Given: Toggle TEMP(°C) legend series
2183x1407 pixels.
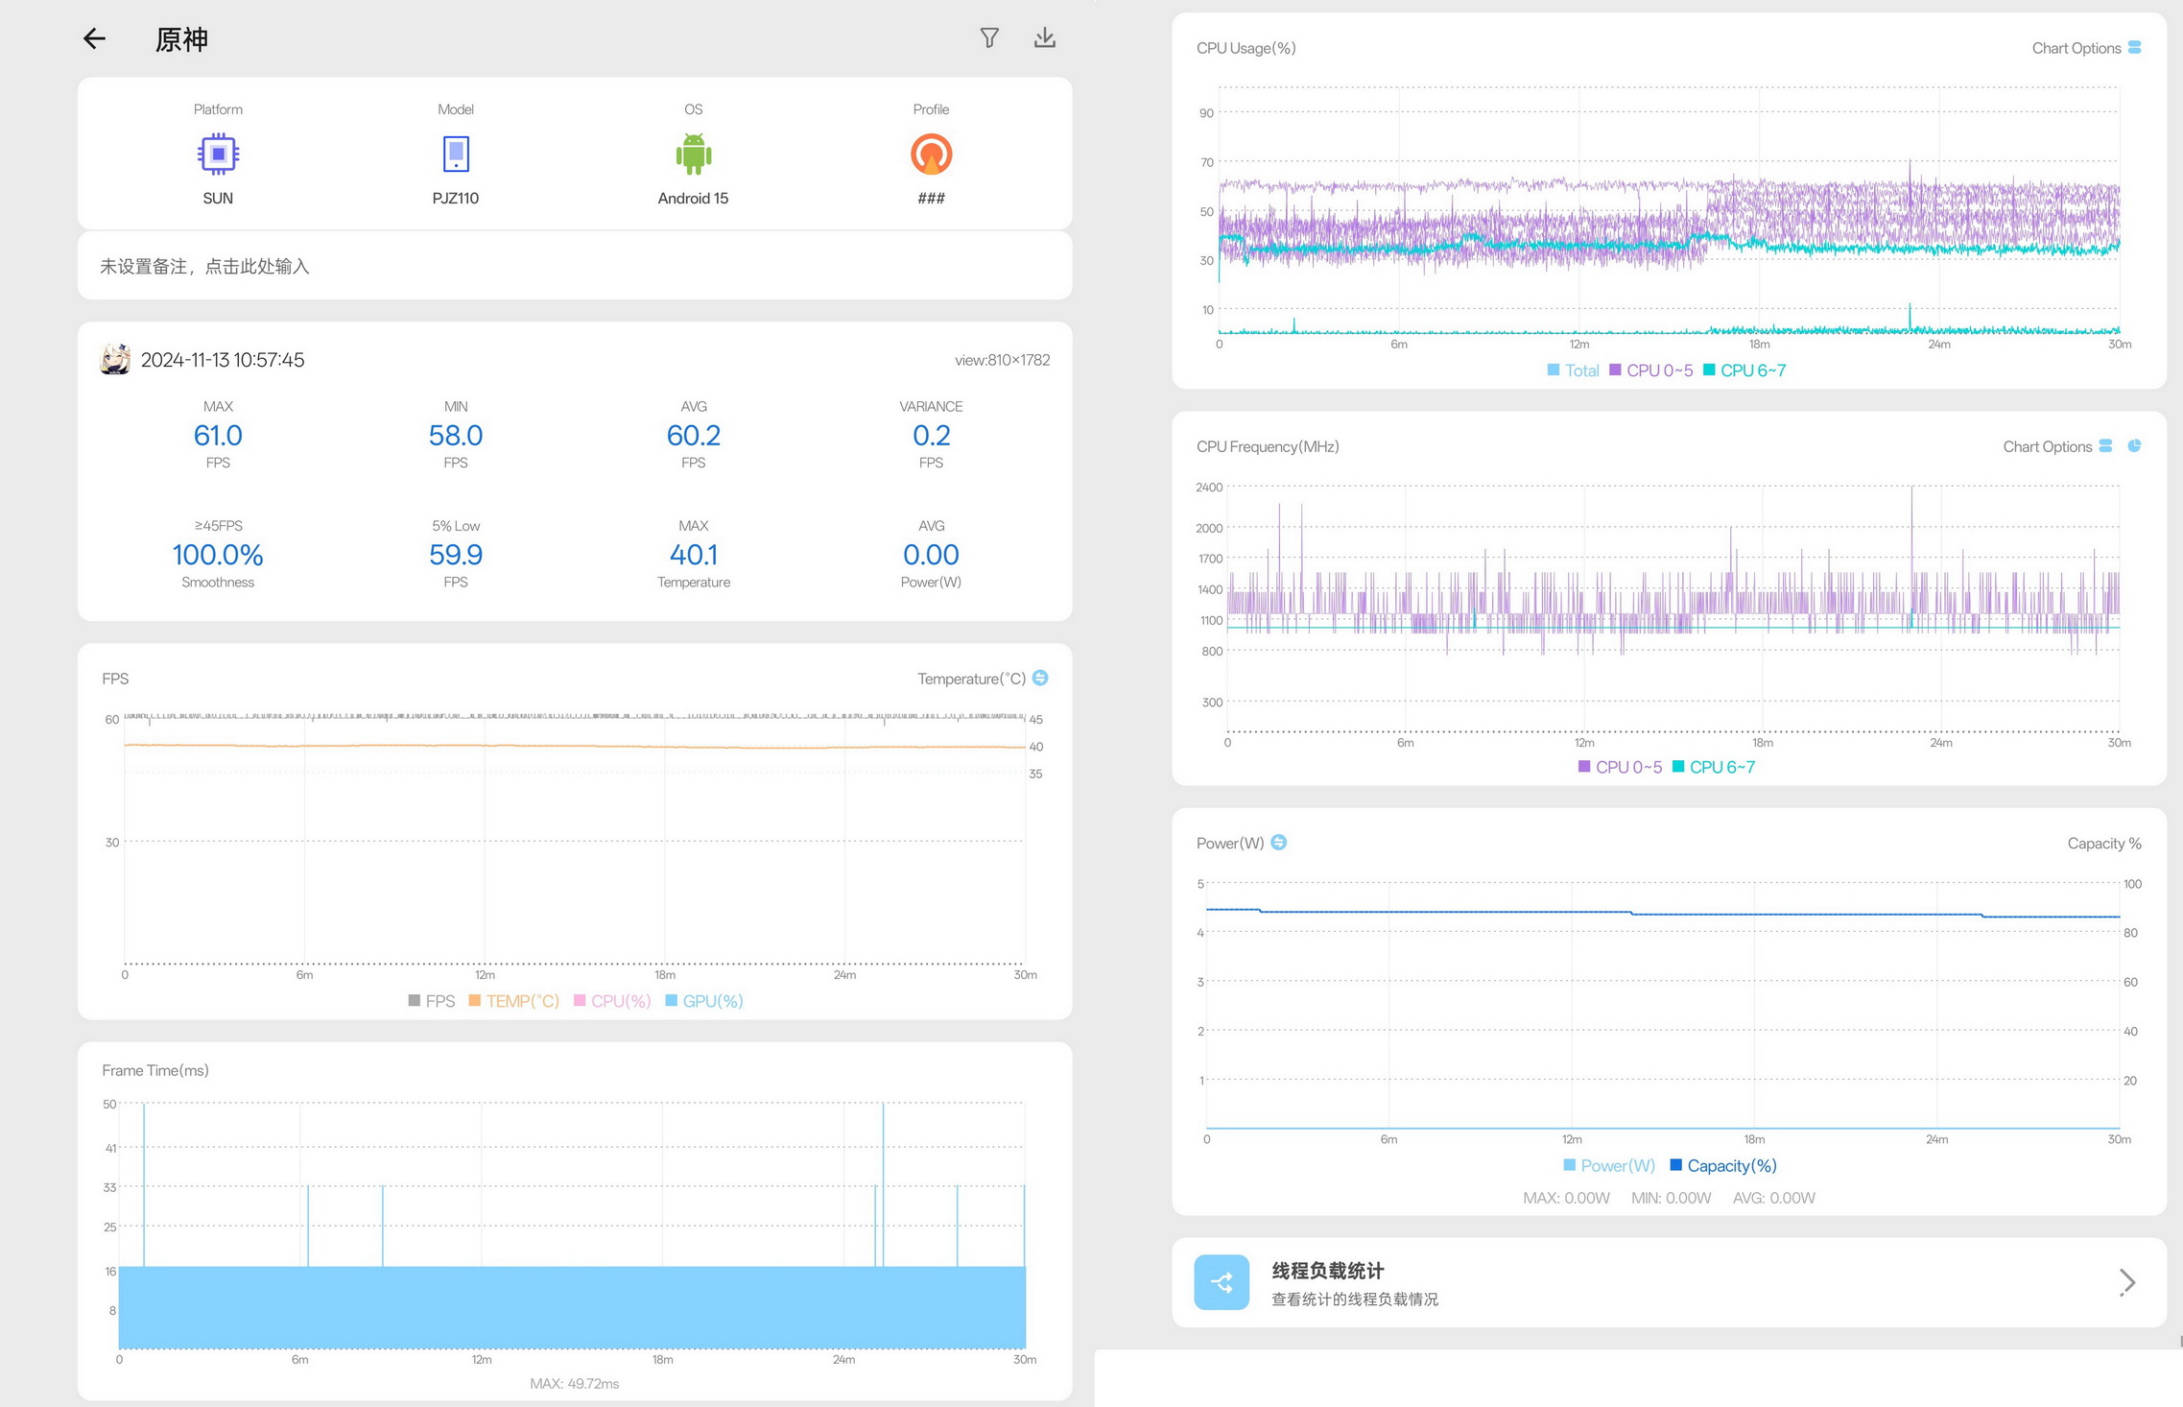Looking at the screenshot, I should point(513,1001).
